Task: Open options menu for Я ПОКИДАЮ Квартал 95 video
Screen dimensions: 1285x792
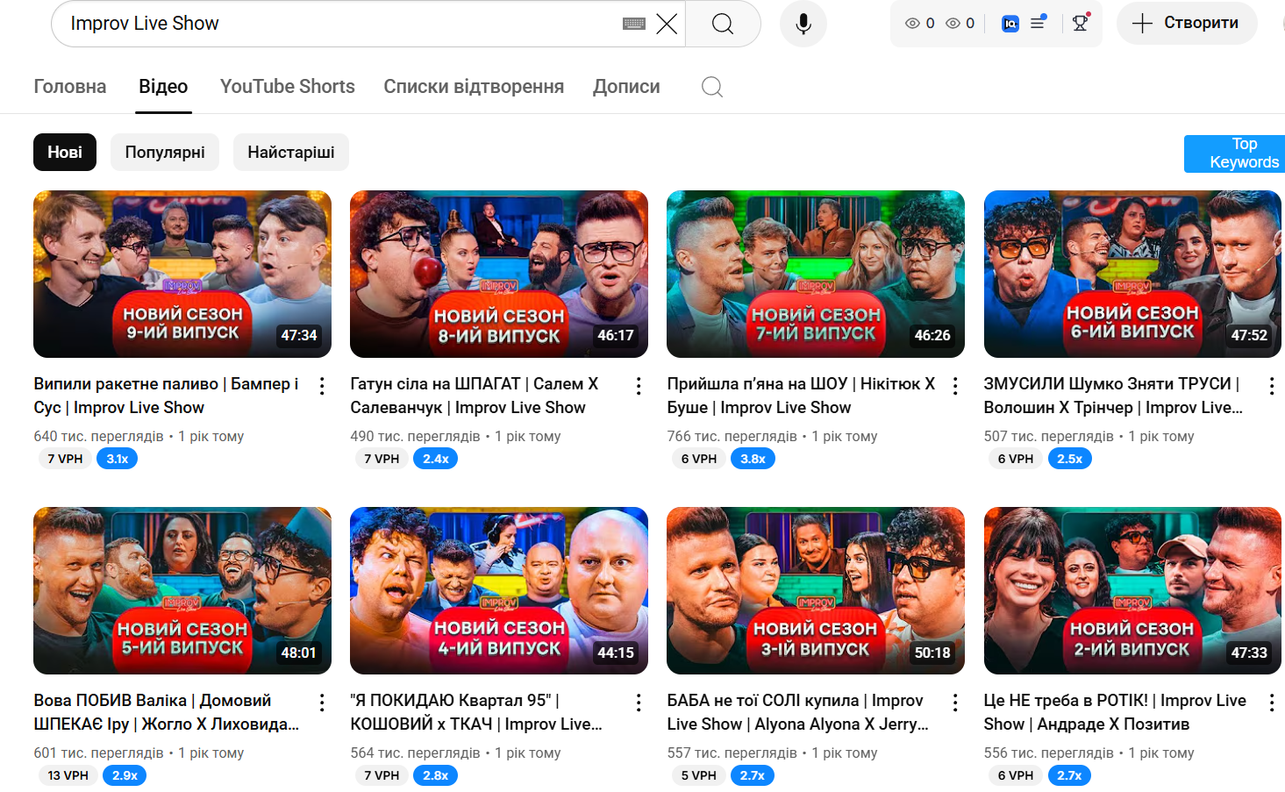Action: [x=639, y=703]
